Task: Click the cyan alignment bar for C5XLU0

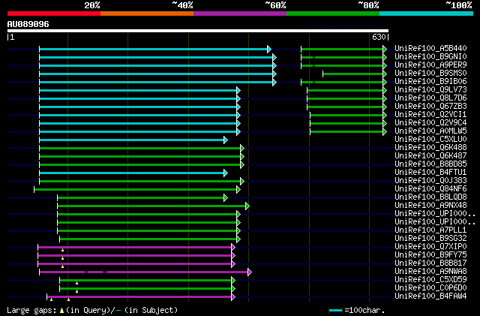Action: tap(133, 140)
